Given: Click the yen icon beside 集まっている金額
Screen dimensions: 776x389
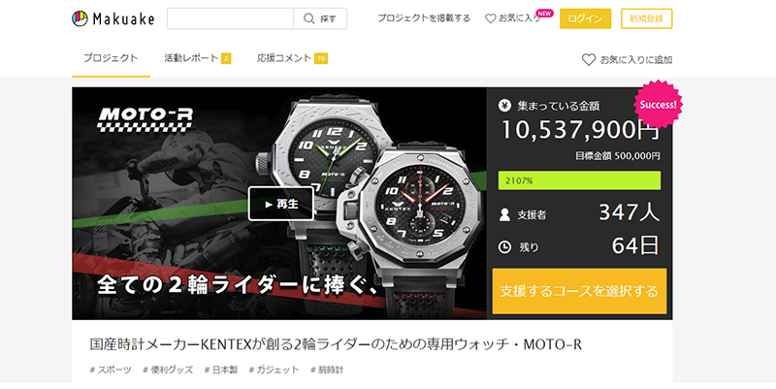Looking at the screenshot, I should click(x=504, y=106).
